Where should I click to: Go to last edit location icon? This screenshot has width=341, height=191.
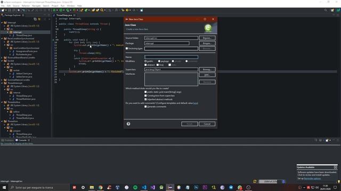tap(123, 10)
